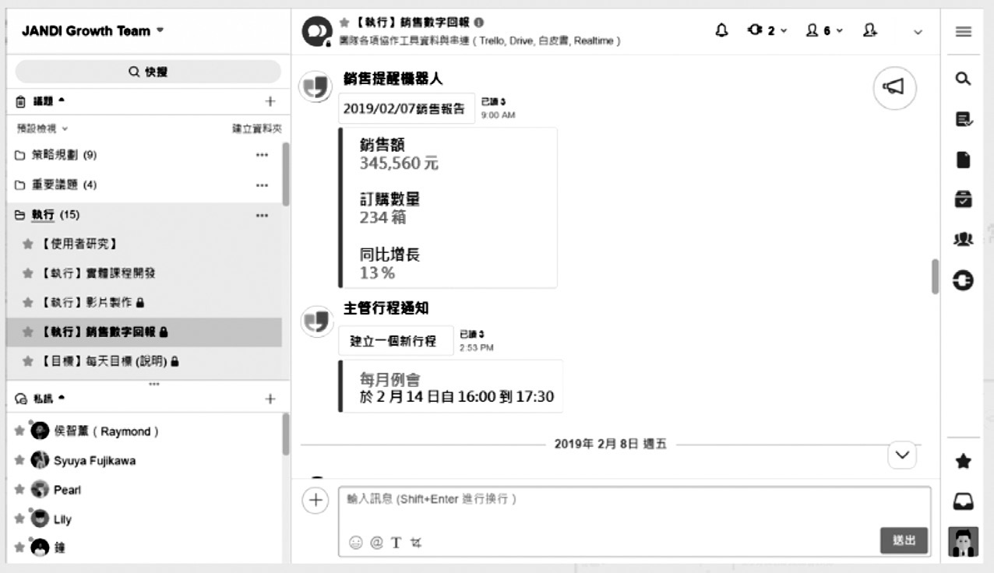The width and height of the screenshot is (994, 573).
Task: Open the JANDI Growth Team dropdown
Action: coord(93,31)
